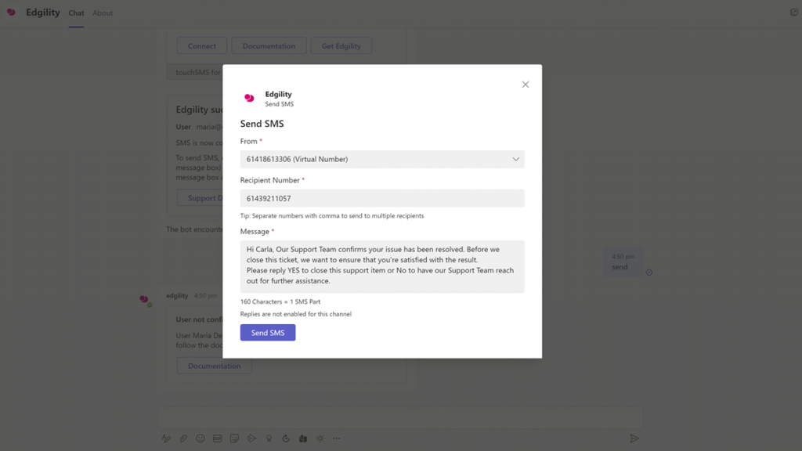
Task: Click the send message arrow icon
Action: click(x=635, y=438)
